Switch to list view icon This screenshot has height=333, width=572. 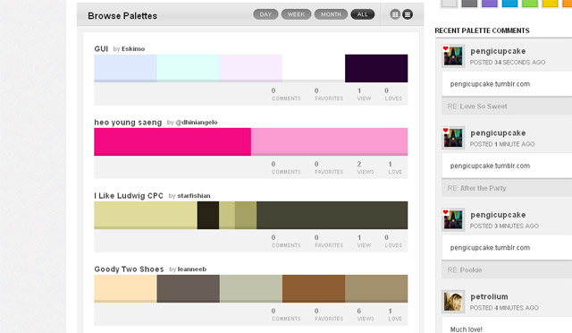(x=408, y=14)
